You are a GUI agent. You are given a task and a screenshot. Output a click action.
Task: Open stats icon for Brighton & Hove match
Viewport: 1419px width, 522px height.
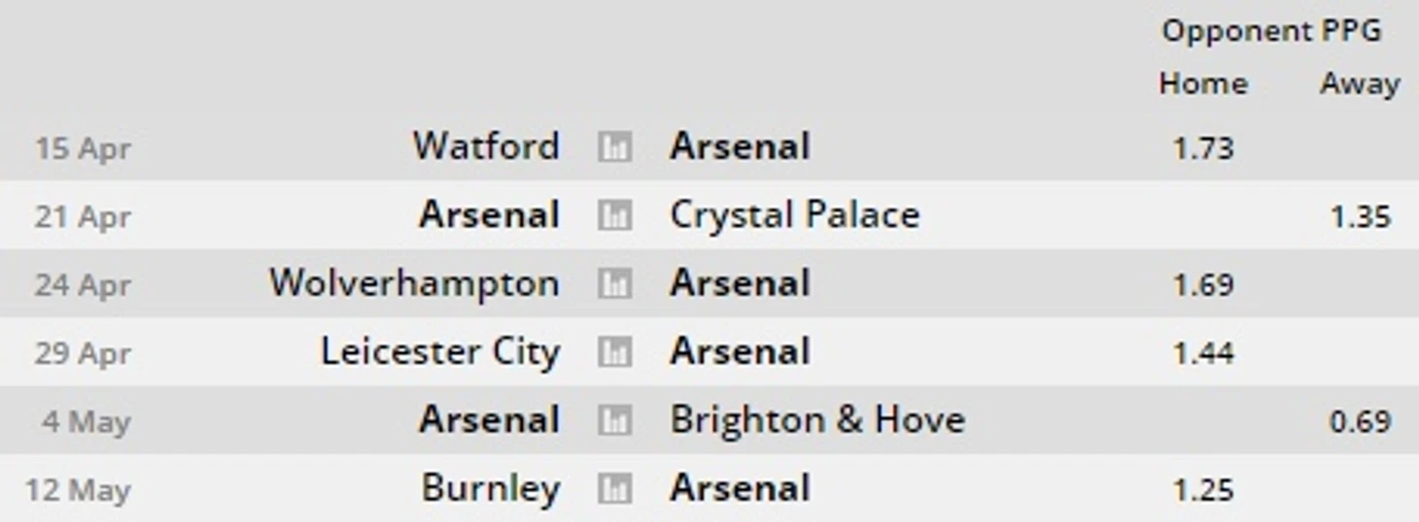tap(614, 421)
